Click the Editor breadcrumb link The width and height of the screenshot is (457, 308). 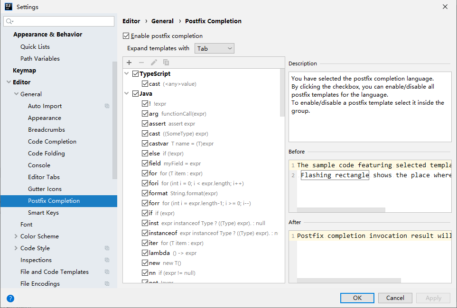click(131, 21)
